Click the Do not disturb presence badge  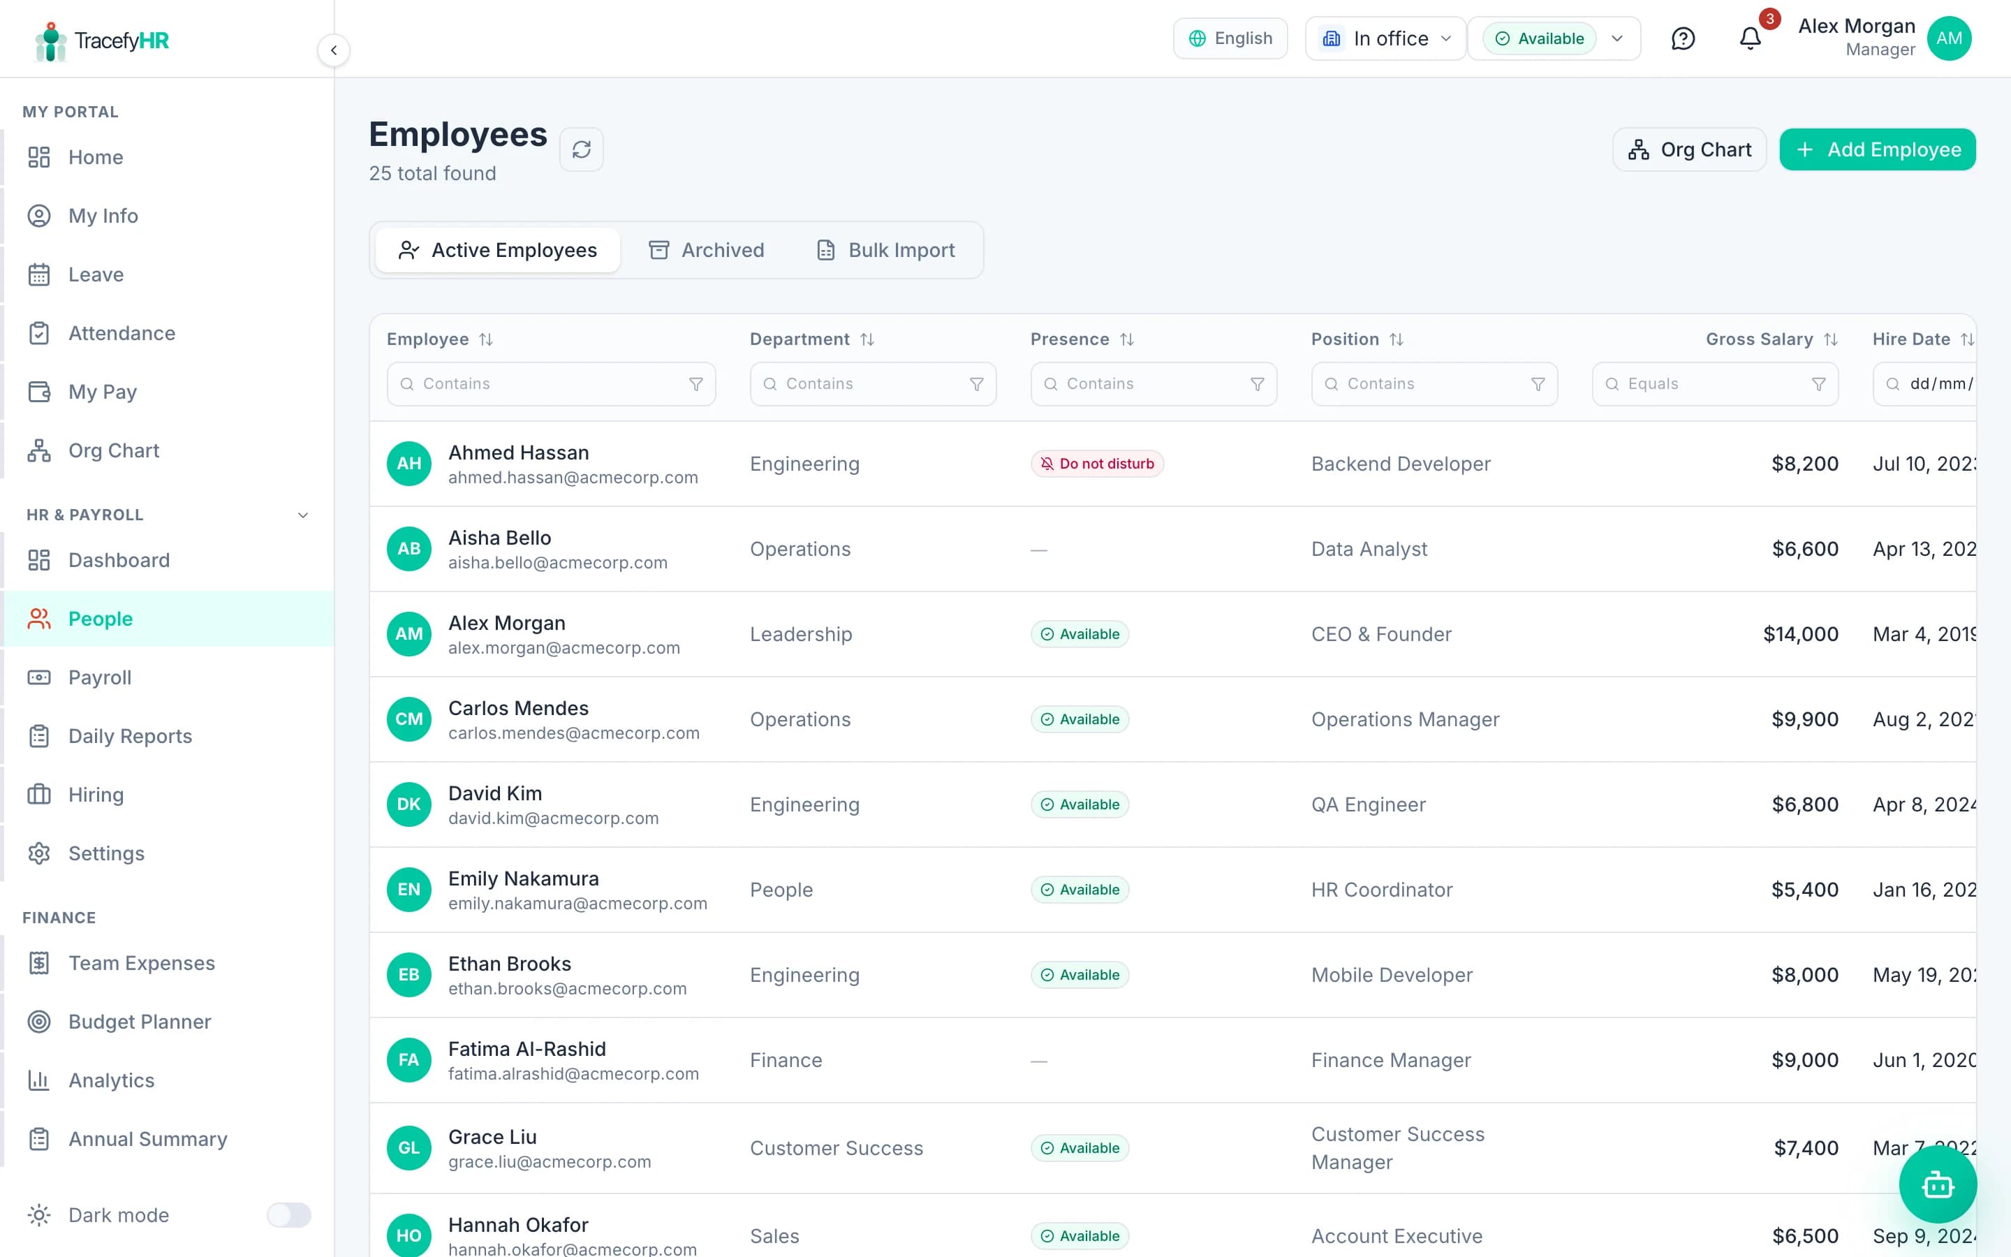pos(1097,464)
